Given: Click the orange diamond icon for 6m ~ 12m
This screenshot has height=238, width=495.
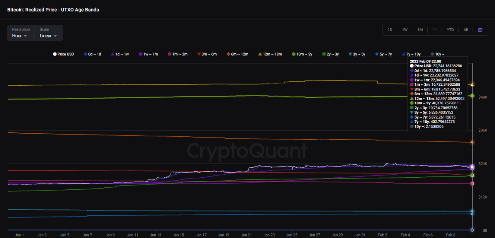Looking at the screenshot, I should (228, 54).
